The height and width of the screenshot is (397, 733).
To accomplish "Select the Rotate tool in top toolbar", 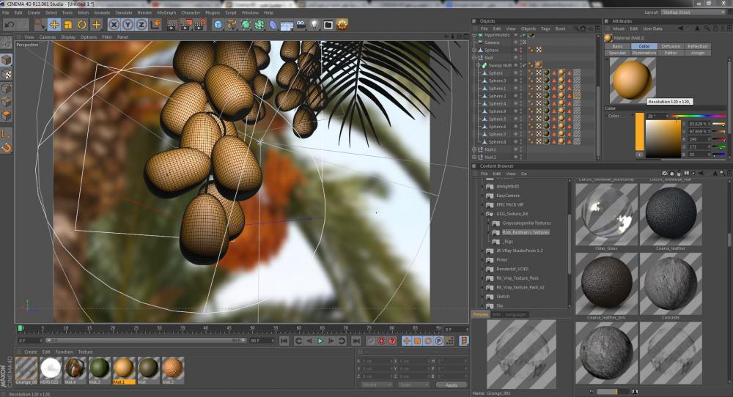I will click(82, 24).
